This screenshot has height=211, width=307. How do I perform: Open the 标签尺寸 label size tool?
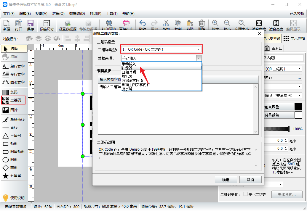[47, 25]
